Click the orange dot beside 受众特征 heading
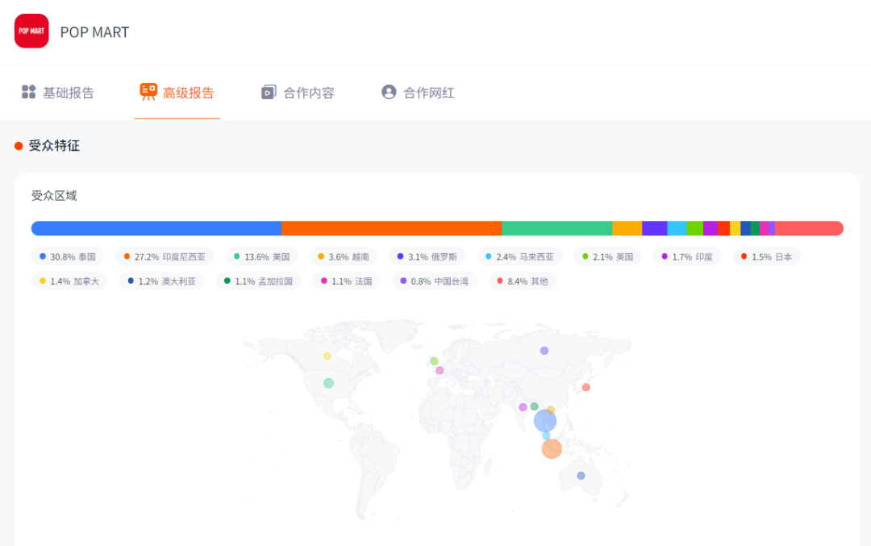871x546 pixels. point(18,146)
